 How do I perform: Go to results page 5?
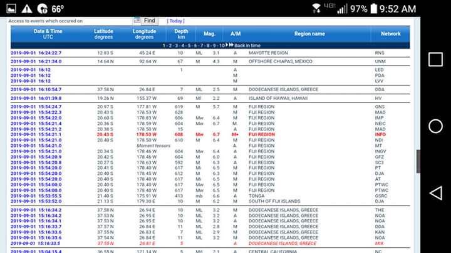click(x=189, y=46)
